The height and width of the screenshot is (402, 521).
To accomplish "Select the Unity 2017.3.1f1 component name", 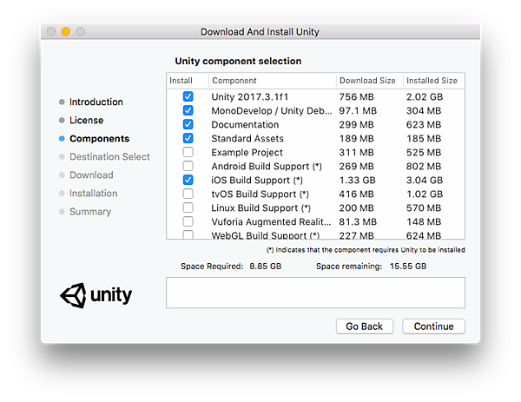I will pos(250,97).
